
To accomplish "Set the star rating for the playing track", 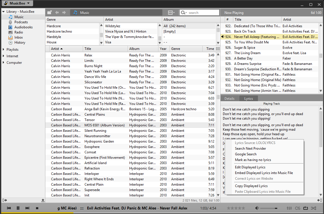I will click(x=236, y=208).
